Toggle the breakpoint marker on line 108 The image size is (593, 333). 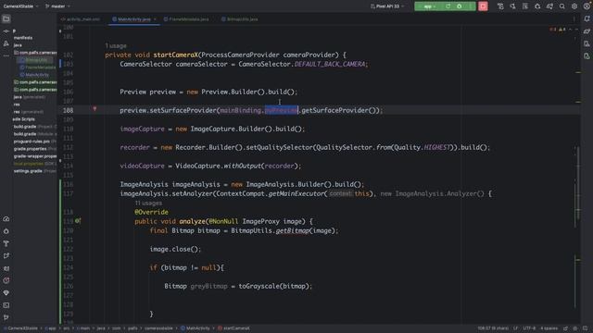pyautogui.click(x=95, y=109)
